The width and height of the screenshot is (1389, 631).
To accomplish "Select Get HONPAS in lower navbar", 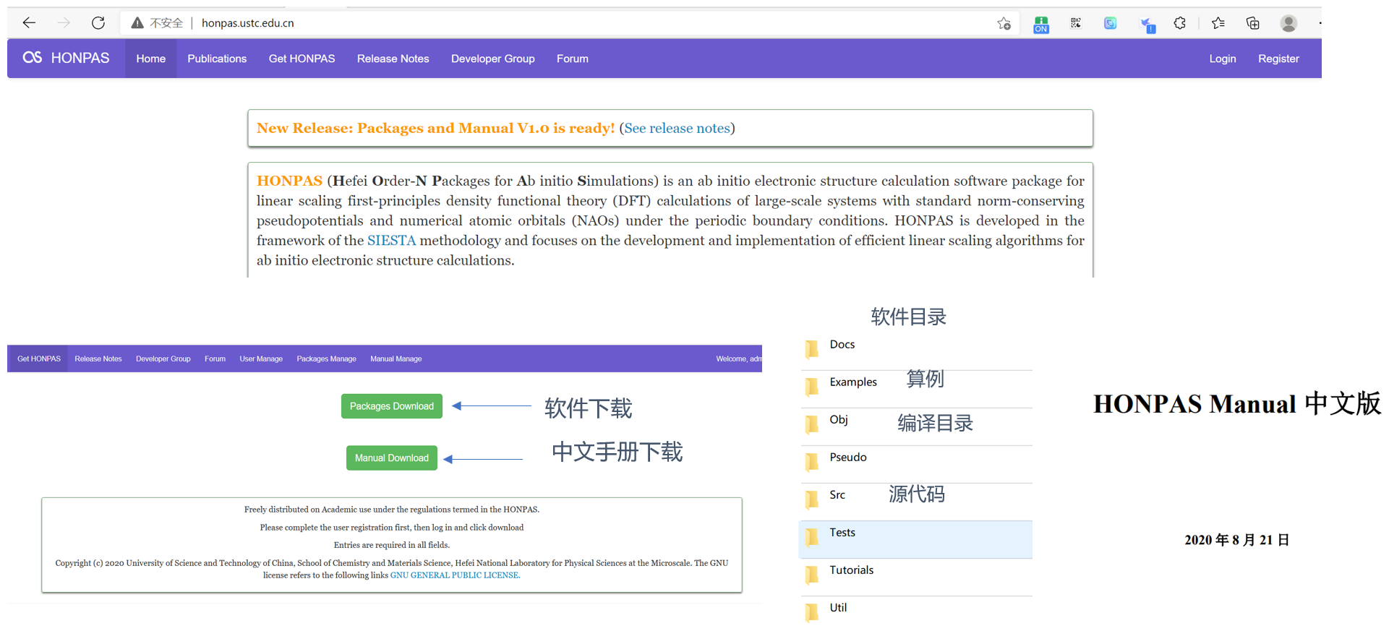I will (39, 359).
